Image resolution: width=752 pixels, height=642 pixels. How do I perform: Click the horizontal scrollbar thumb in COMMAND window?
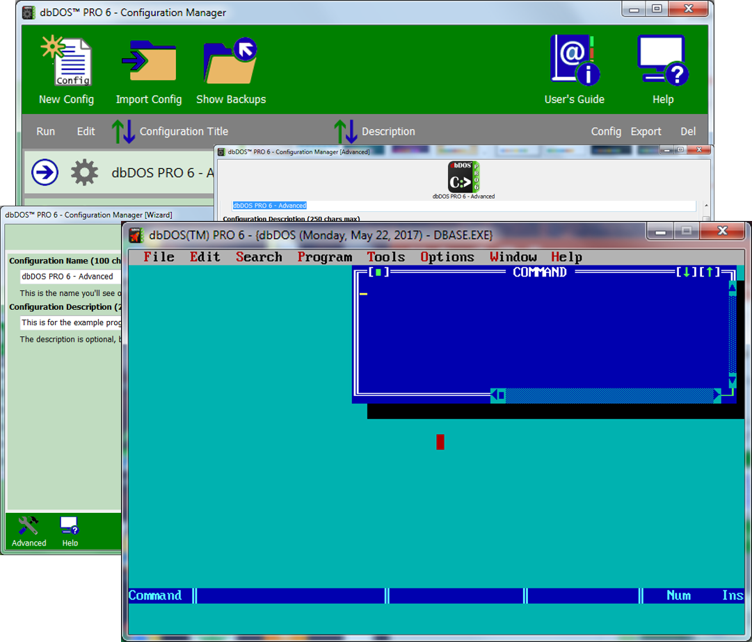tap(502, 395)
